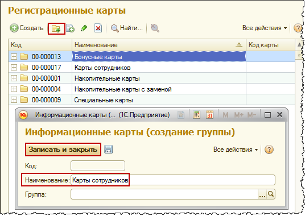The image size is (305, 216).
Task: Click the help icon in the dialog
Action: click(269, 149)
